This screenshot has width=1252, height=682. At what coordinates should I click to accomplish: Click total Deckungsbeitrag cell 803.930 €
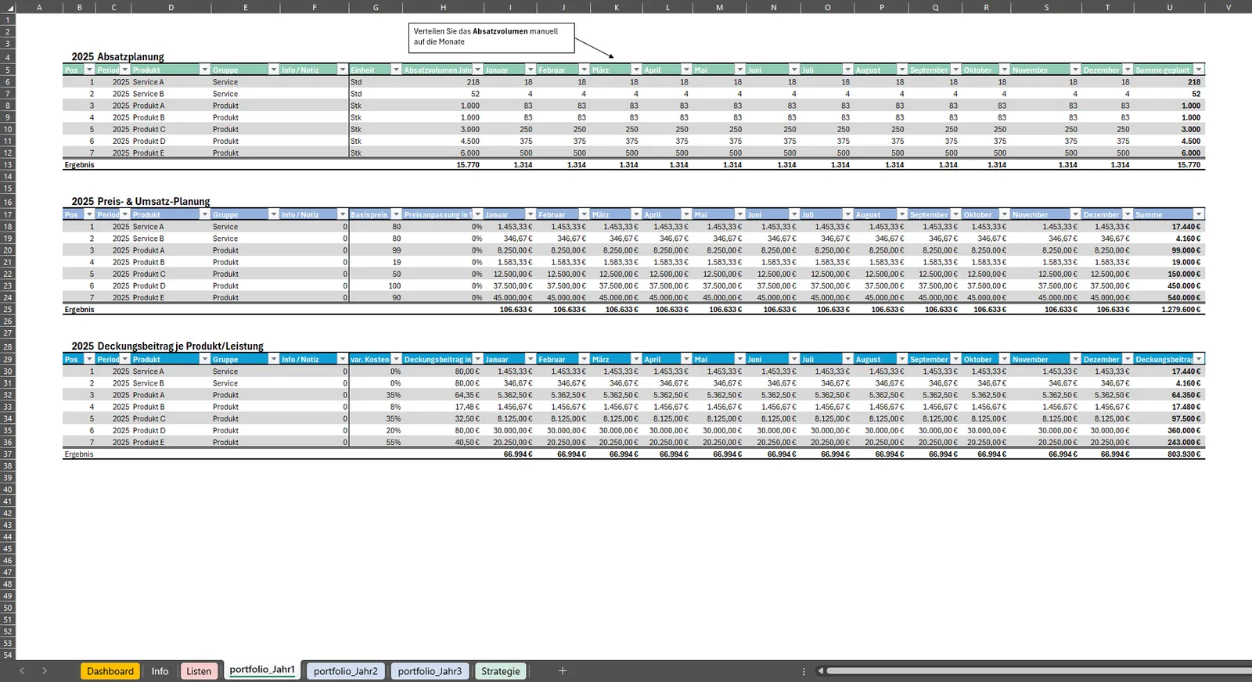[x=1169, y=454]
